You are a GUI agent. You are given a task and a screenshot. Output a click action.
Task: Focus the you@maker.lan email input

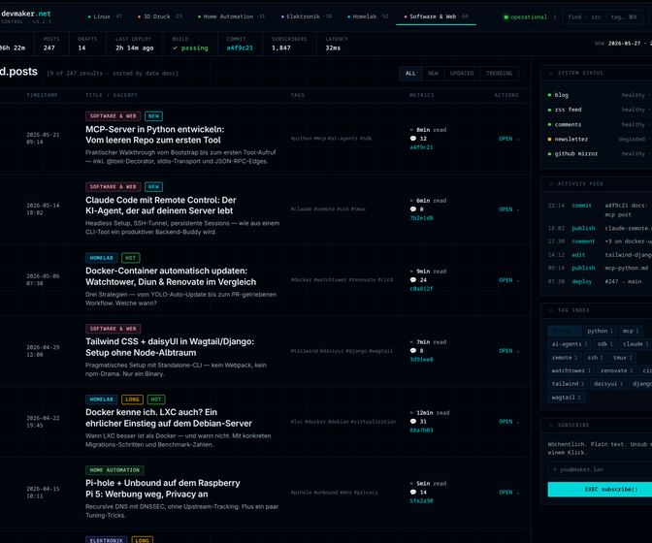[600, 469]
